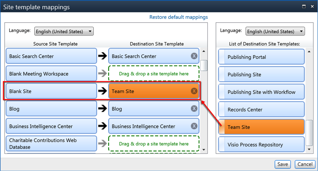
Task: Remove the Blog destination mapping
Action: pyautogui.click(x=194, y=108)
